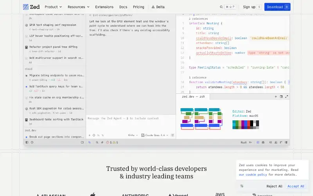Focus the Message the Zed Agent input
The height and width of the screenshot is (196, 313).
(x=131, y=118)
